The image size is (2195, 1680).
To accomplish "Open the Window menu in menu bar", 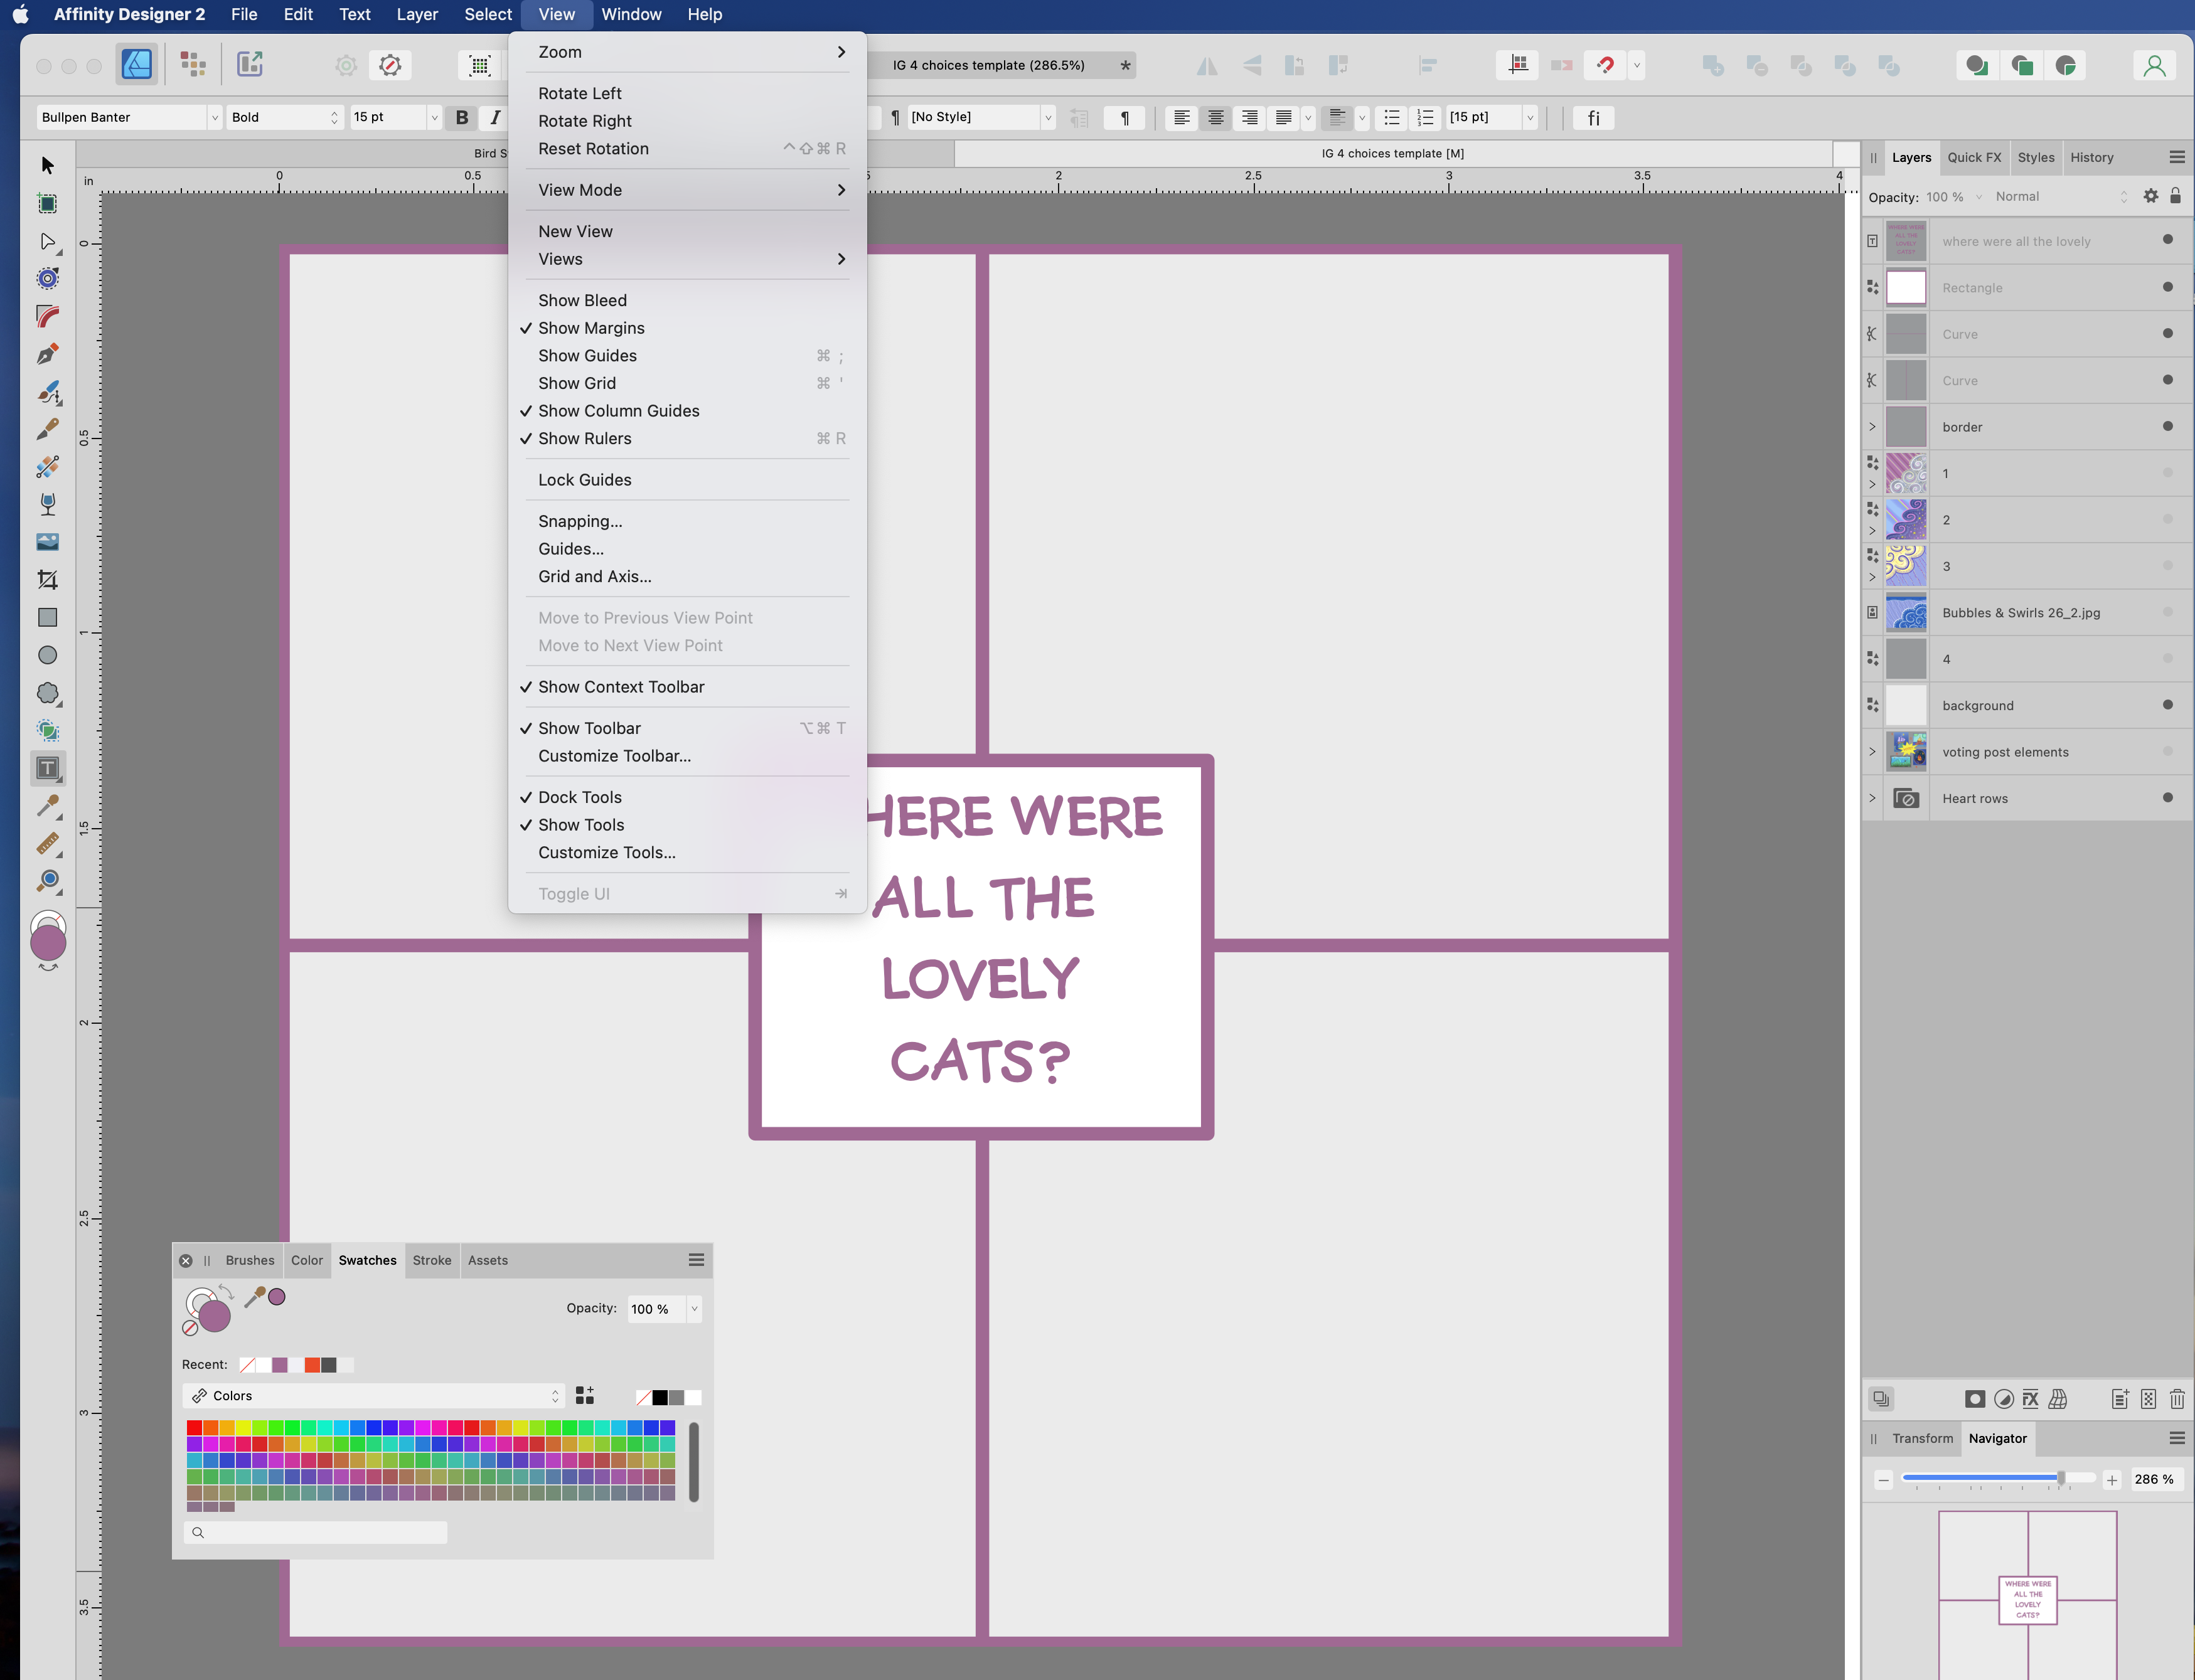I will point(630,14).
